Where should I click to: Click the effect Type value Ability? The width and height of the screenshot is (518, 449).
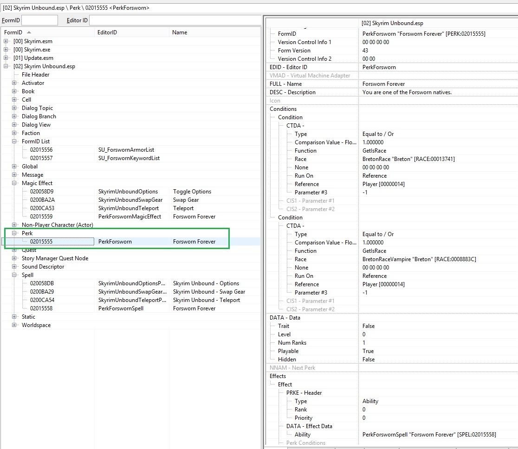pyautogui.click(x=370, y=401)
